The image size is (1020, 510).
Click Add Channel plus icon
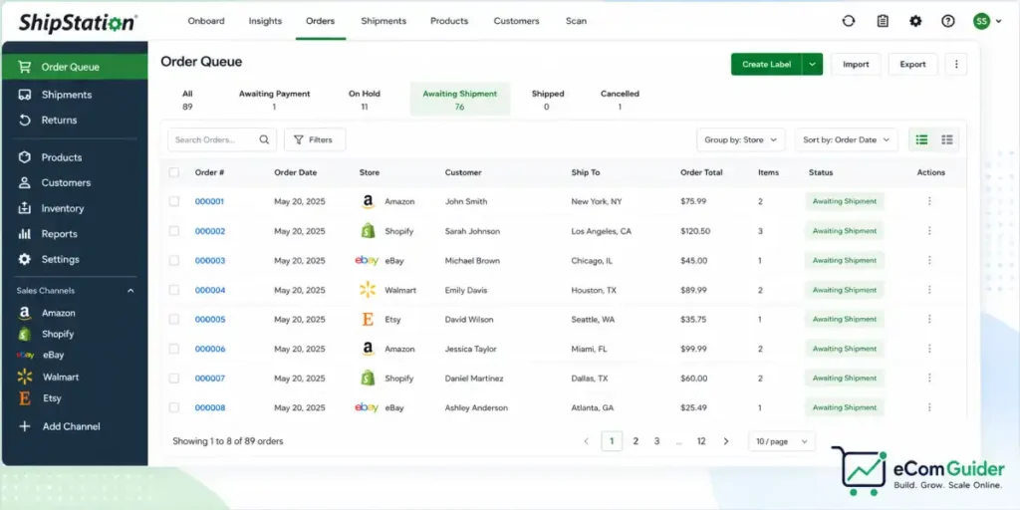(25, 426)
